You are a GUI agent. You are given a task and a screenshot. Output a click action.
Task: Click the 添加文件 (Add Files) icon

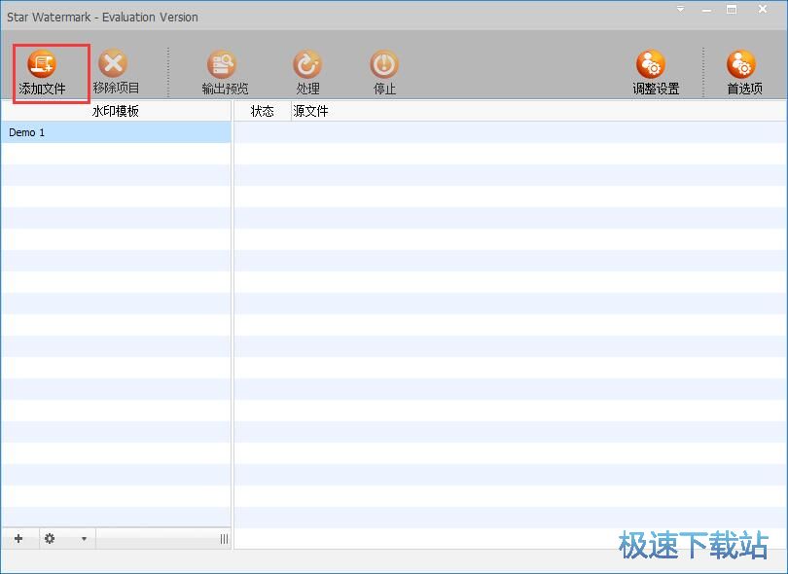[x=42, y=64]
